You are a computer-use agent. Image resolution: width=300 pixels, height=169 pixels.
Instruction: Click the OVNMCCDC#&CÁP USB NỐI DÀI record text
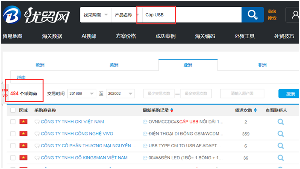(x=186, y=122)
